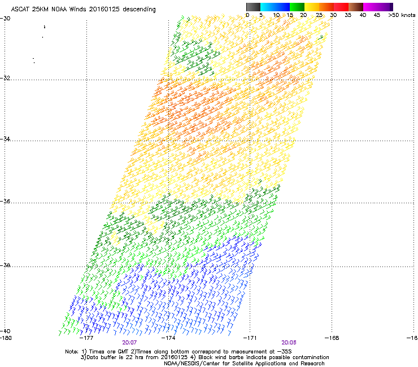
Task: Click the cyan 5-10 knots legend swatch
Action: tap(268, 7)
